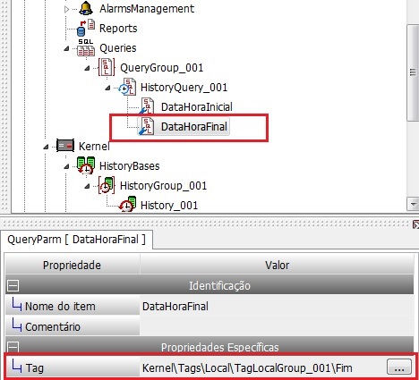Select the Reports database icon

click(x=86, y=28)
